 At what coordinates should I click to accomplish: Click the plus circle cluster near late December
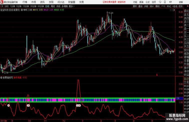[x=78, y=105]
